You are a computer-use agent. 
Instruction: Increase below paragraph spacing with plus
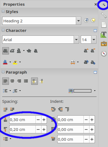(44, 130)
